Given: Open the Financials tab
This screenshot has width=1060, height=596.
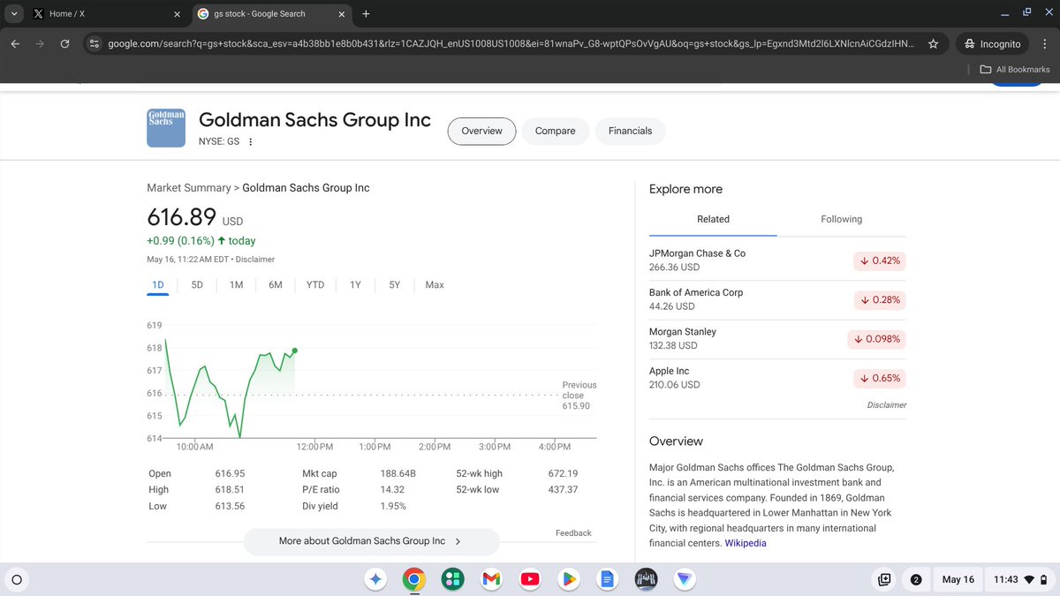Looking at the screenshot, I should coord(630,131).
